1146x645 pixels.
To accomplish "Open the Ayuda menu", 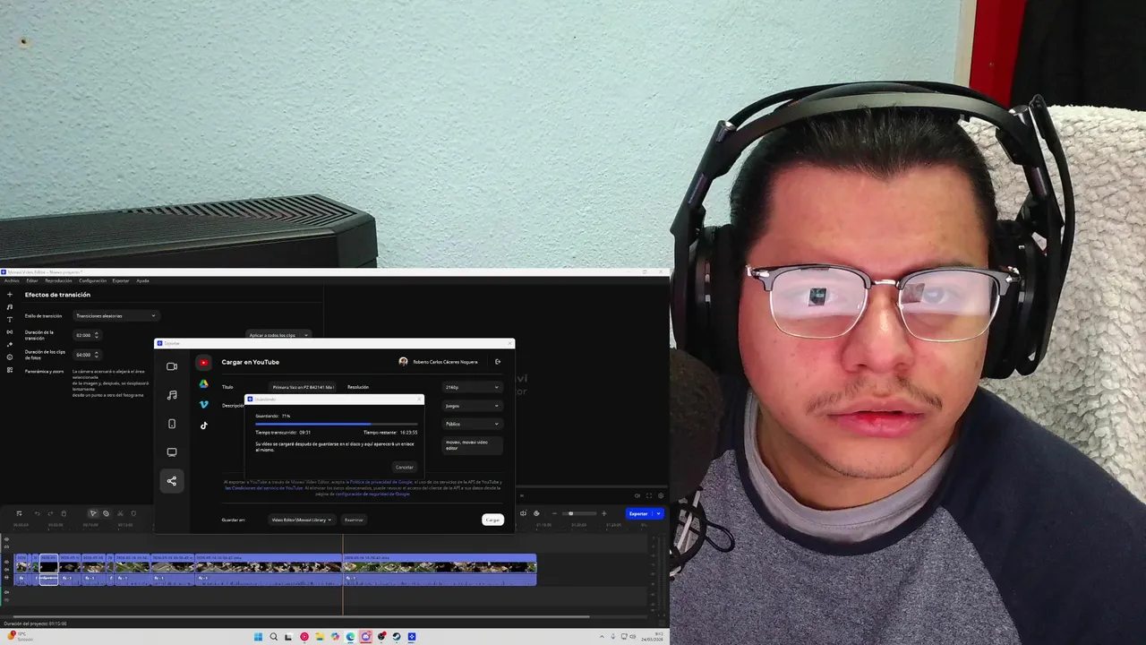I will click(142, 280).
